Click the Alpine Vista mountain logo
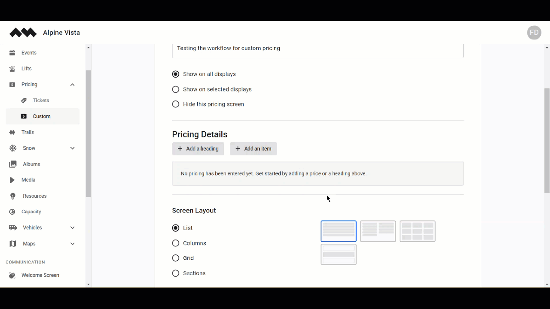This screenshot has width=550, height=309. tap(23, 33)
